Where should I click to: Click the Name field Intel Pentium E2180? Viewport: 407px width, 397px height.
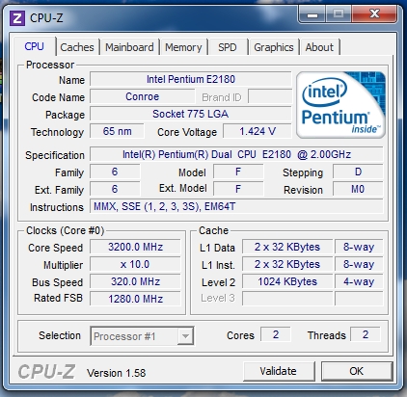pos(191,79)
